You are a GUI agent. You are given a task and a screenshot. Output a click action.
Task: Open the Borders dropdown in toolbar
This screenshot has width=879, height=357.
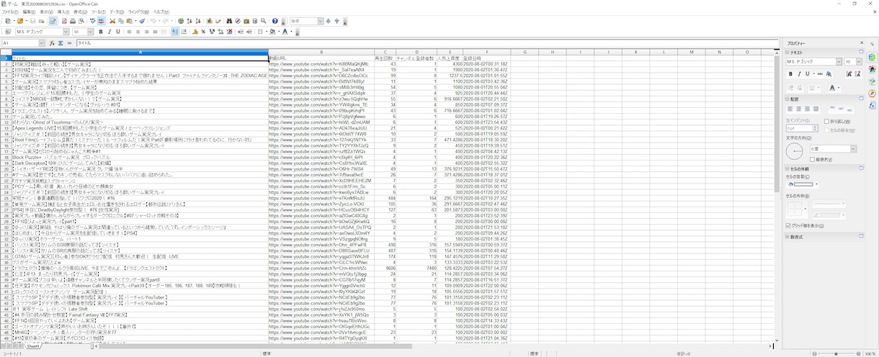[267, 32]
